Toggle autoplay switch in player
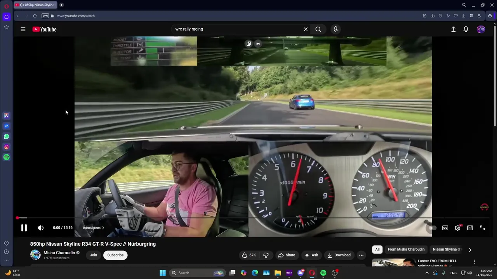The height and width of the screenshot is (279, 497). tap(432, 228)
